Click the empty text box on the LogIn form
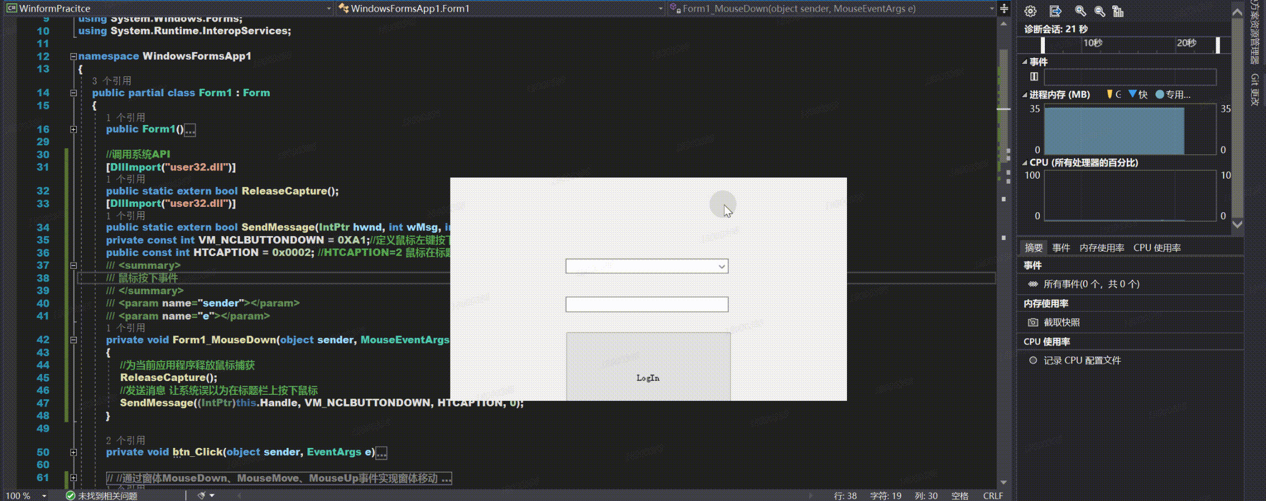This screenshot has width=1266, height=501. (647, 304)
